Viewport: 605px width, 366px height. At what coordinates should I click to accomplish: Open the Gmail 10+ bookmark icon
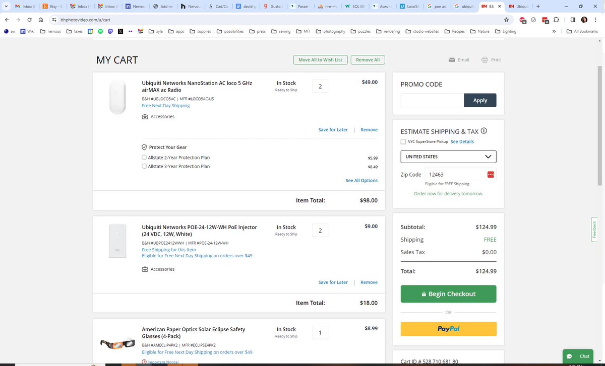(141, 31)
